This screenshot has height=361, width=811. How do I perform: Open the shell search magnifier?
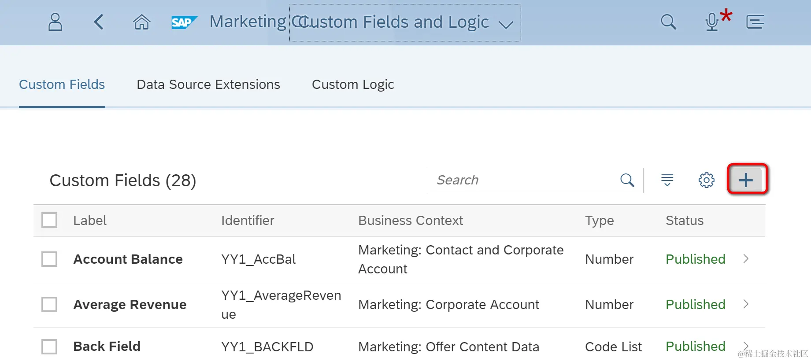(668, 22)
